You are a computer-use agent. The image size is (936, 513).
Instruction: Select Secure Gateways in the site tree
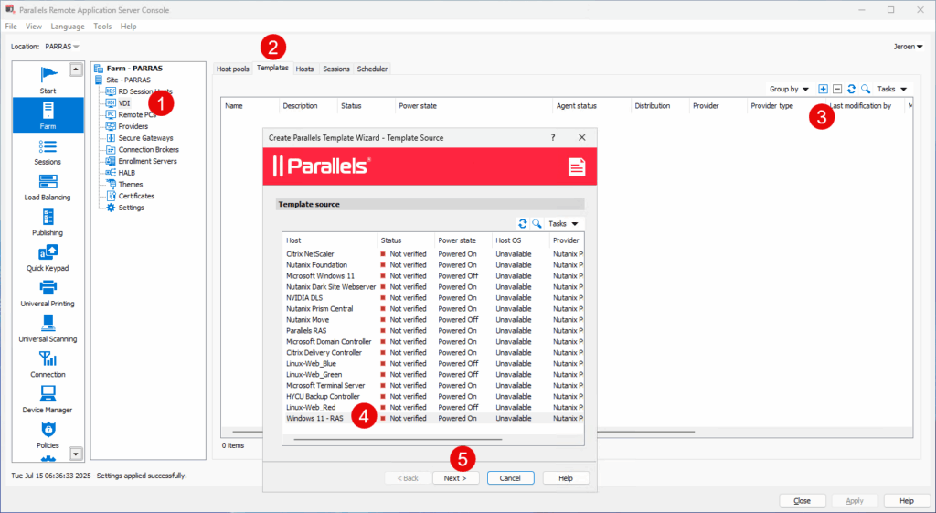click(x=145, y=138)
